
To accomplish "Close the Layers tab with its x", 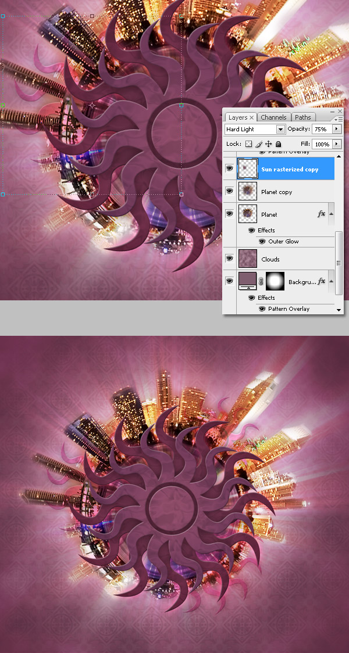I will click(x=251, y=118).
